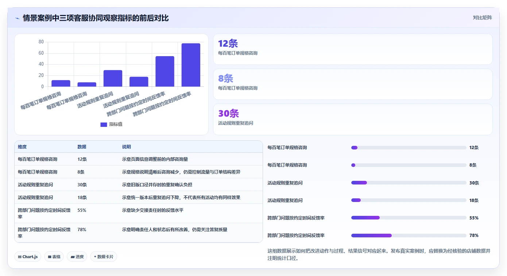Click the 数据卡片 chip
This screenshot has width=507, height=276.
(104, 257)
